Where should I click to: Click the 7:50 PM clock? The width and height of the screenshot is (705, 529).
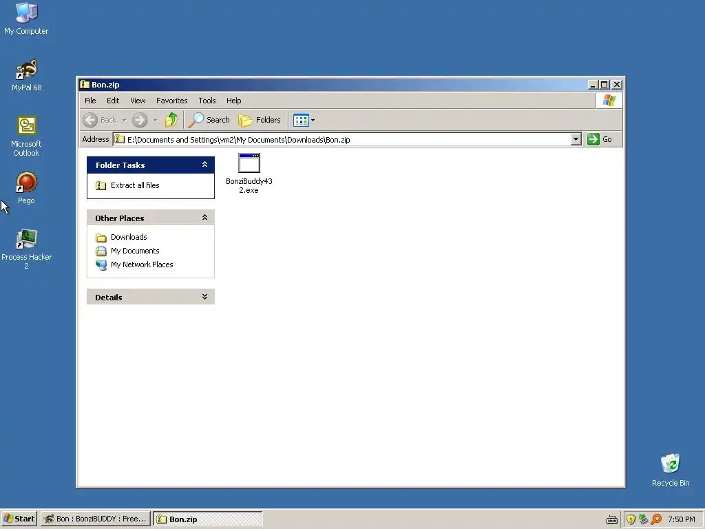pos(681,519)
